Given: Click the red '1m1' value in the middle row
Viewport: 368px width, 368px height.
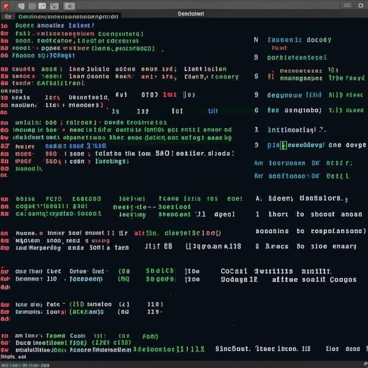Looking at the screenshot, I should click(x=170, y=95).
